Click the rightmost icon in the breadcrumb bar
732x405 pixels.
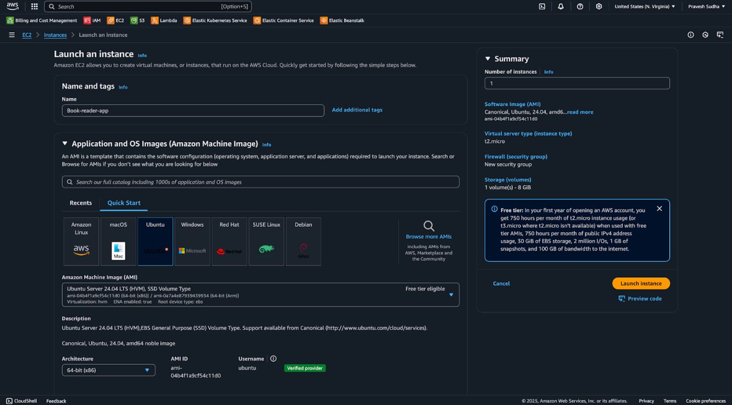click(x=720, y=35)
